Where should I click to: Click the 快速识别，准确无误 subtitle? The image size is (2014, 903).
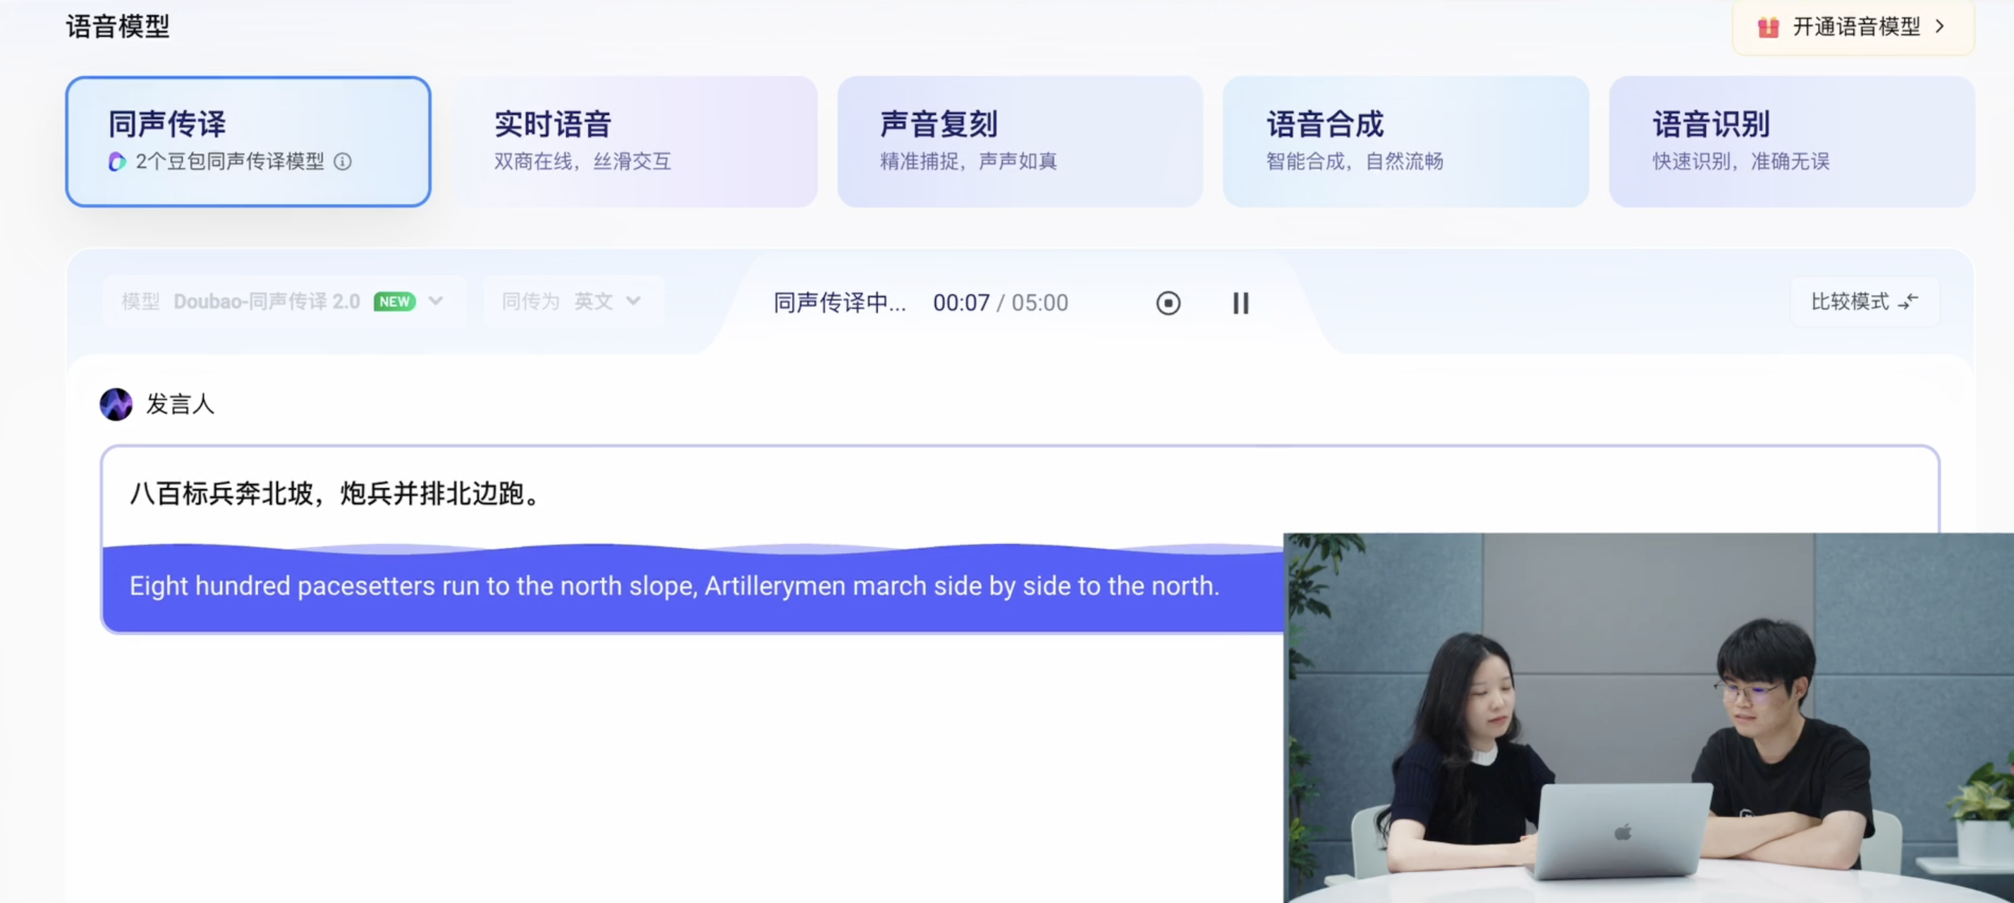click(1740, 161)
